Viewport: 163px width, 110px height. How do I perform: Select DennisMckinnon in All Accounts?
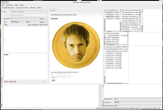pos(131,12)
